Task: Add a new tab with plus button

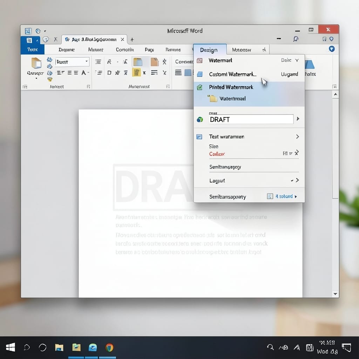Action: click(x=132, y=40)
